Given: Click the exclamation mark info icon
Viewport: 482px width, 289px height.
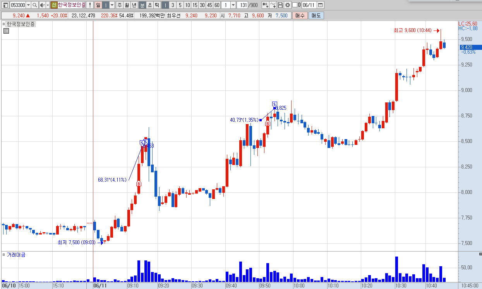Looking at the screenshot, I should pos(90,5).
